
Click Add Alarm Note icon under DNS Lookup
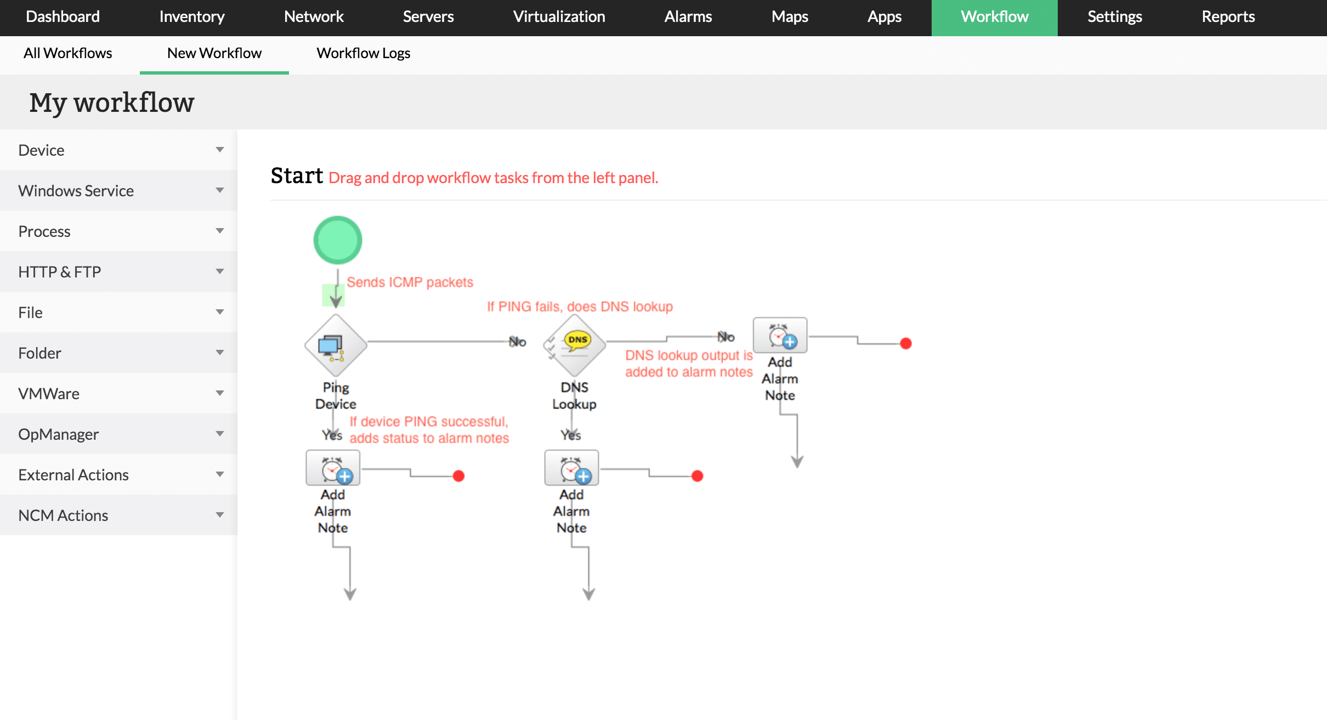click(x=571, y=468)
